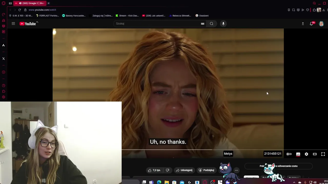This screenshot has height=184, width=328.
Task: Open X (Twitter) in Opera sidebar
Action: click(x=4, y=59)
